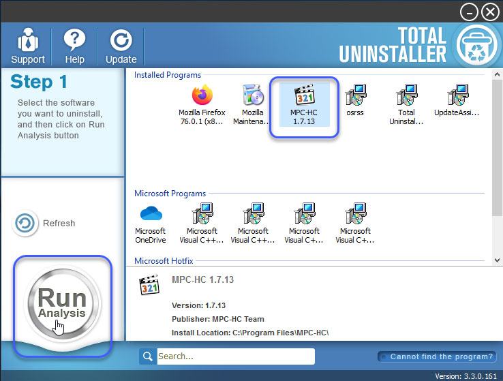Select Total Uninstaller program icon
This screenshot has width=503, height=381.
tap(406, 104)
